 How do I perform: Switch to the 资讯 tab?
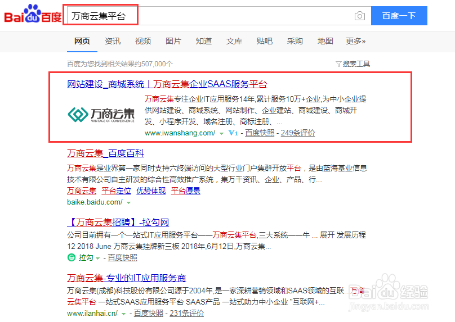coord(113,41)
